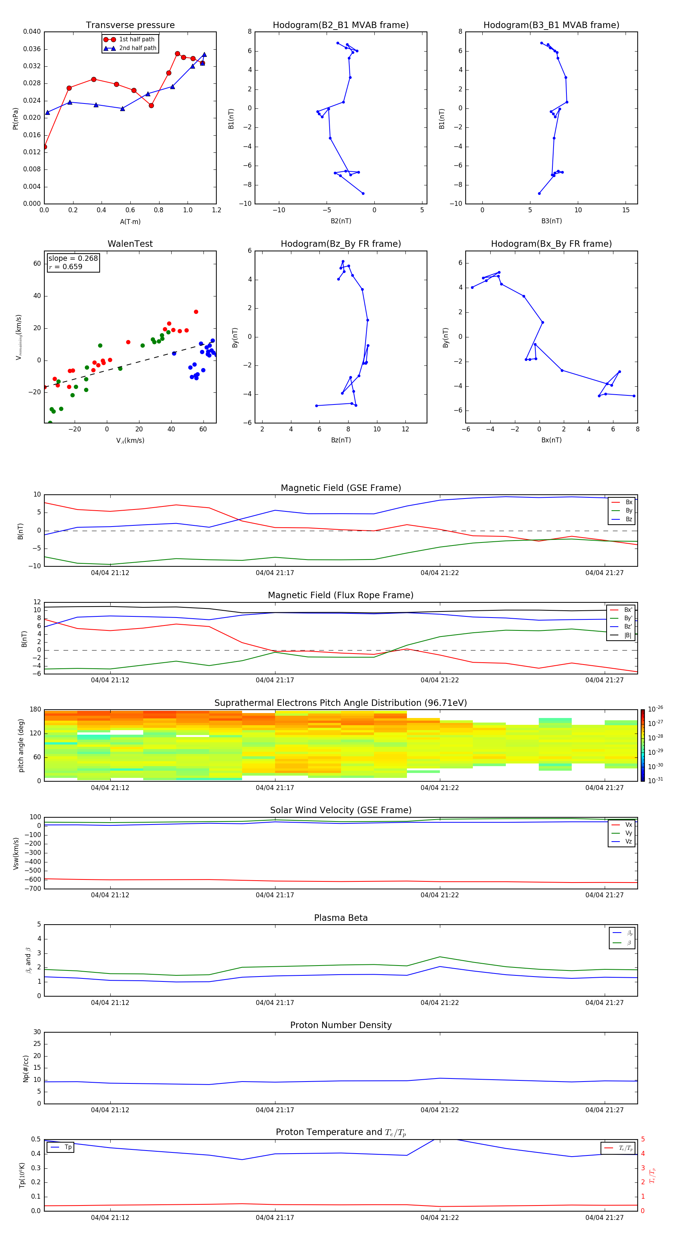The width and height of the screenshot is (682, 1251).
Task: Select the '2nd half path' legend entry
Action: point(130,48)
